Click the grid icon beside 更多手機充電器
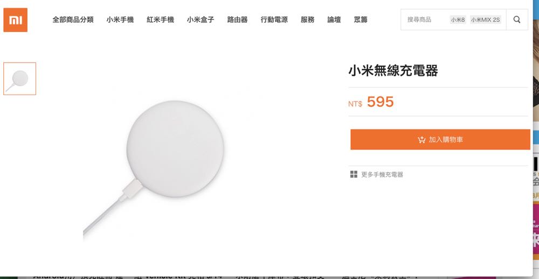Image resolution: width=539 pixels, height=279 pixels. click(x=354, y=174)
